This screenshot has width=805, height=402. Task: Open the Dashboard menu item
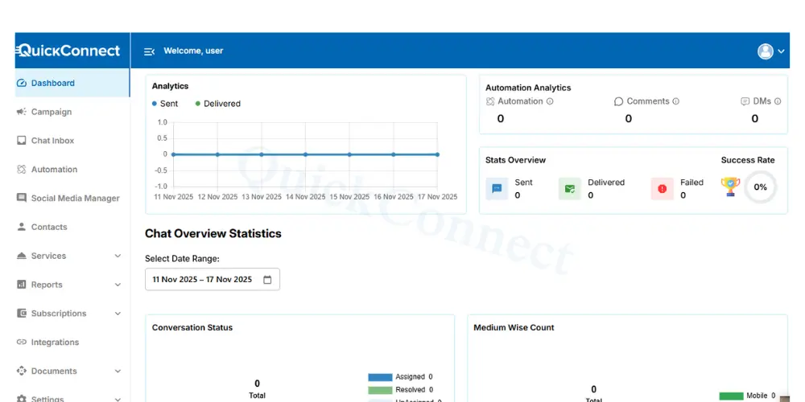[x=72, y=83]
